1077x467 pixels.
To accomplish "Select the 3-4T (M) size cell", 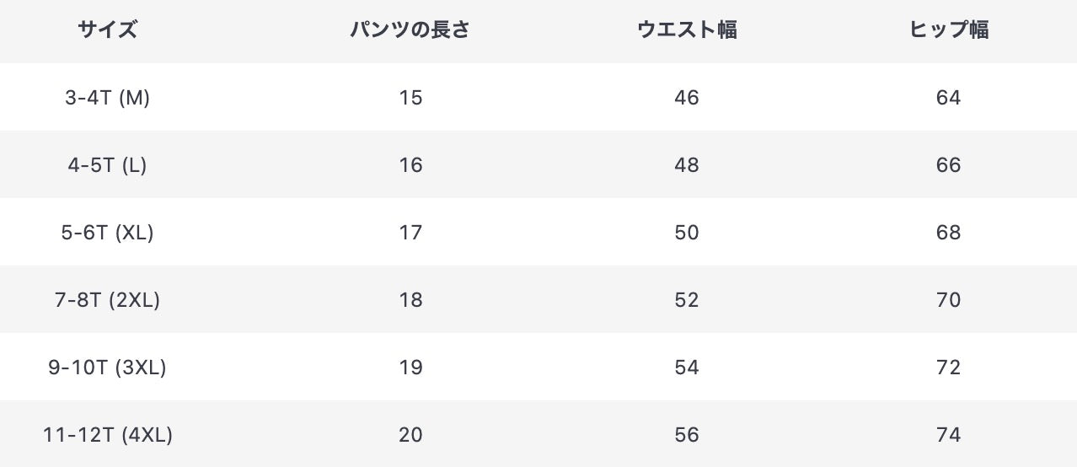I will point(107,98).
